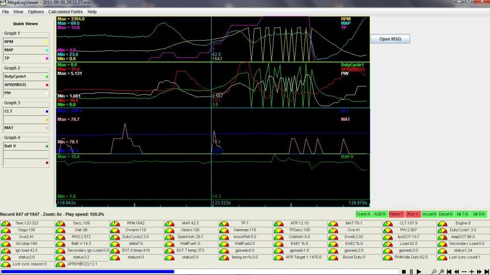Click inside the Batt V graph at the bottom

(x=213, y=176)
